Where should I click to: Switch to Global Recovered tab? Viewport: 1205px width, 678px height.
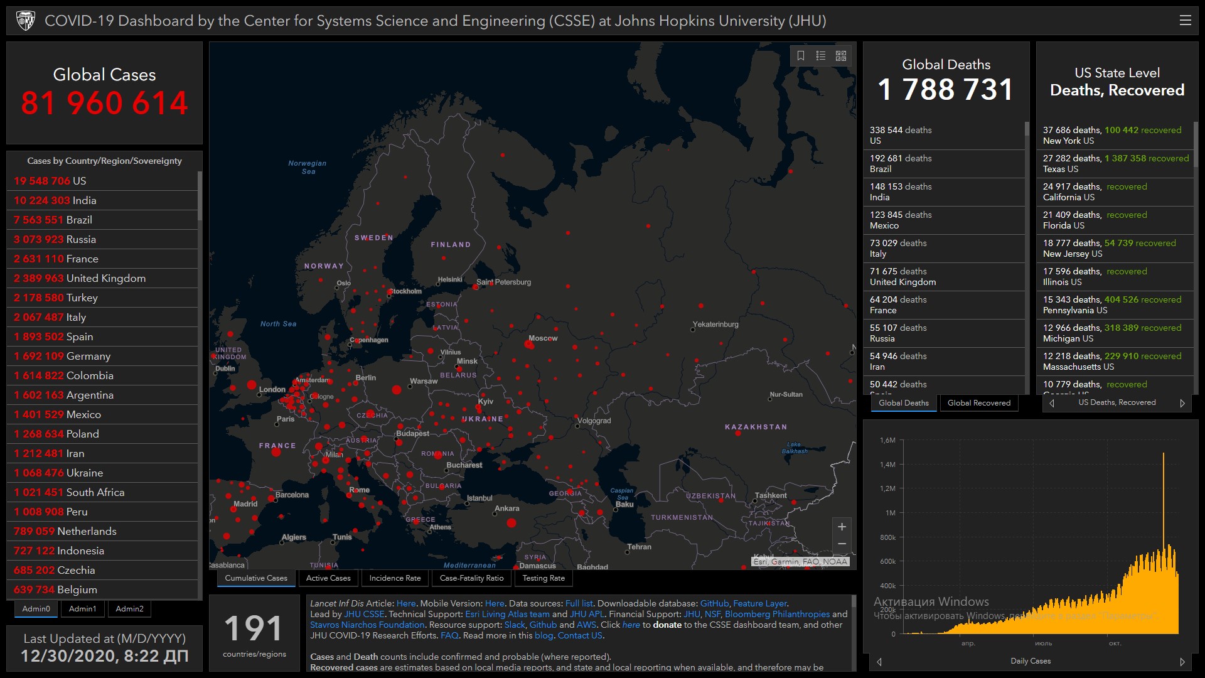click(978, 403)
